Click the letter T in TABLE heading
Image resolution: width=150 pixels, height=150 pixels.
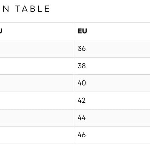(18, 9)
